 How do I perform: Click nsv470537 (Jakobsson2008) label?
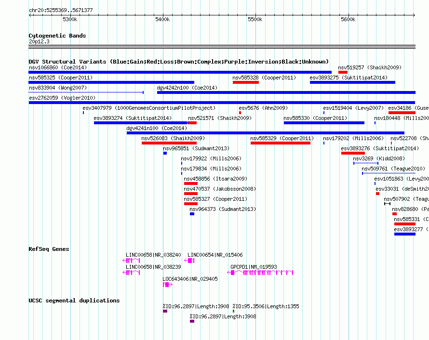(x=220, y=189)
